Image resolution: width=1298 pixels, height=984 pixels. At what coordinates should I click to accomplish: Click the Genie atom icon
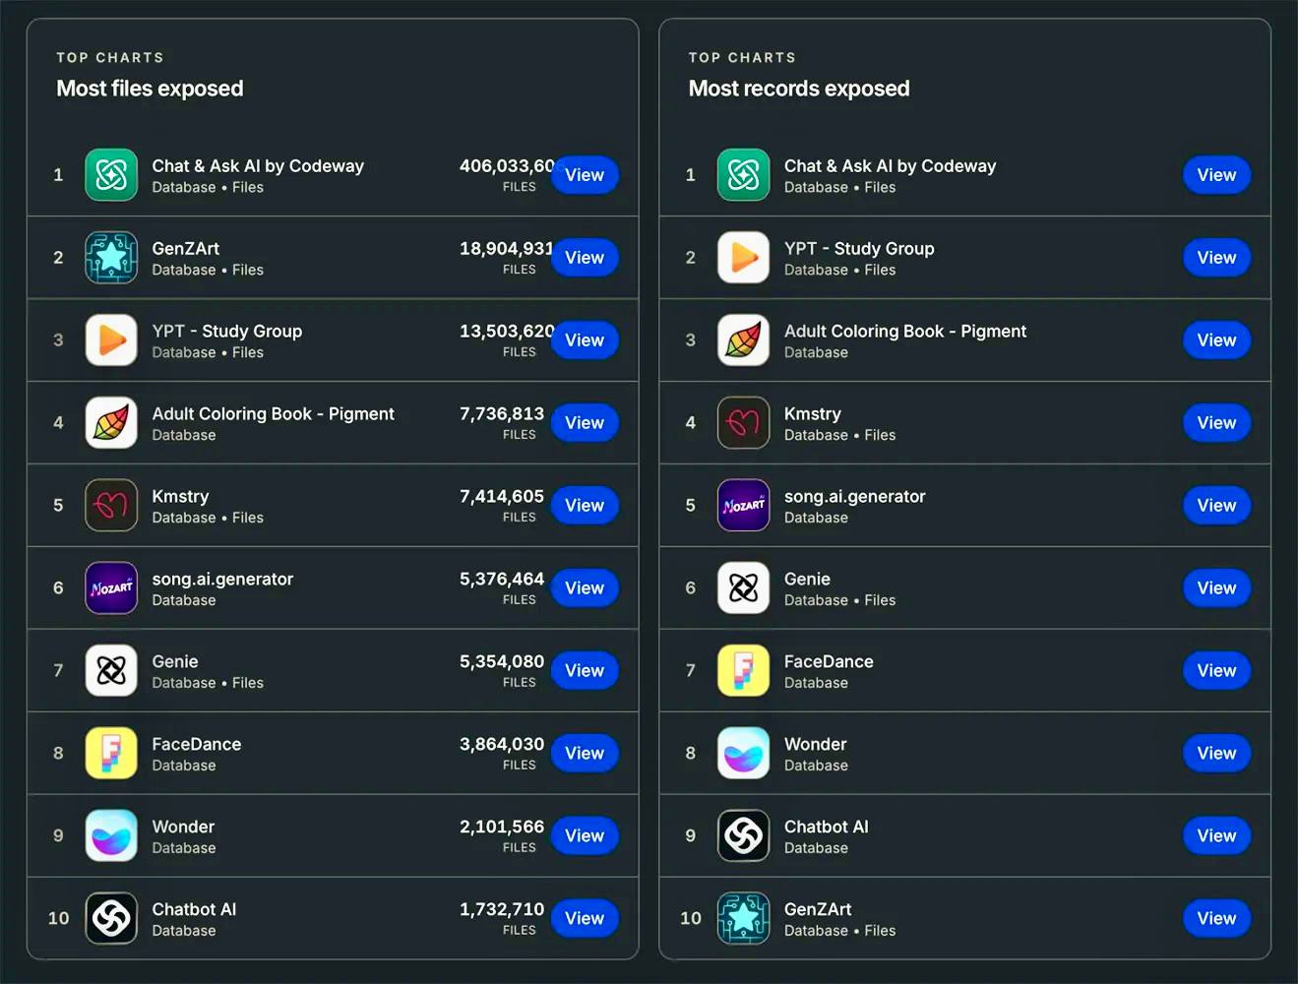pos(111,670)
